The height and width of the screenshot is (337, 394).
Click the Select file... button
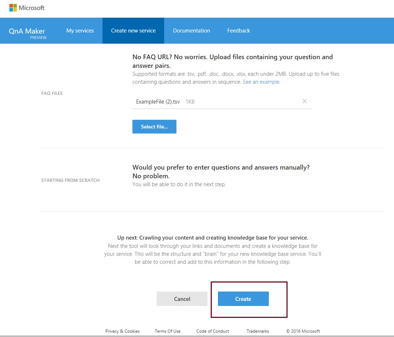click(154, 127)
